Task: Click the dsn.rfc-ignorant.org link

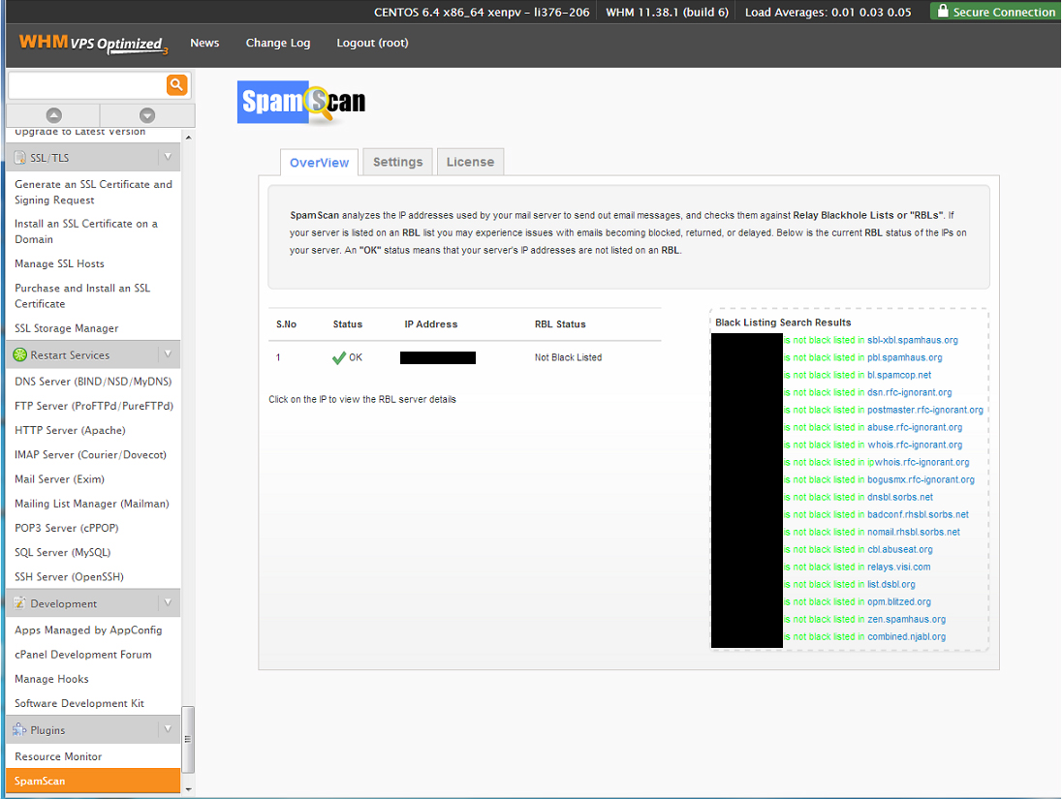Action: click(x=909, y=393)
